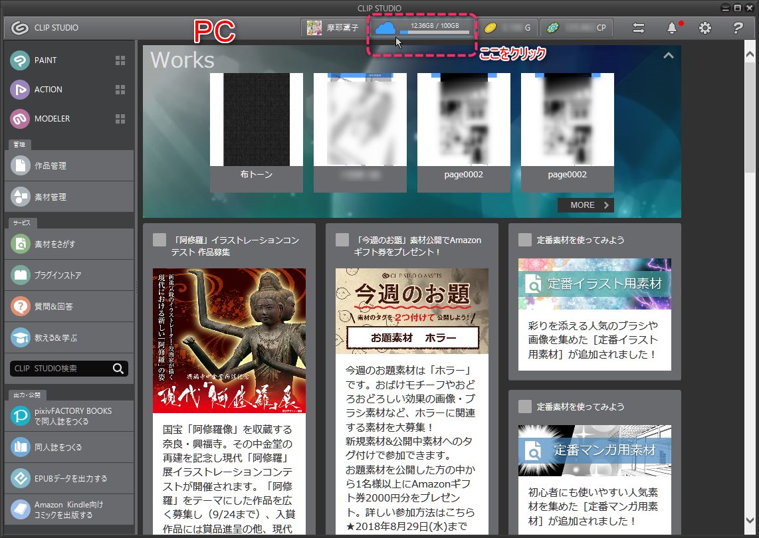Toggle checkbox on 今週のお題 article

point(342,240)
